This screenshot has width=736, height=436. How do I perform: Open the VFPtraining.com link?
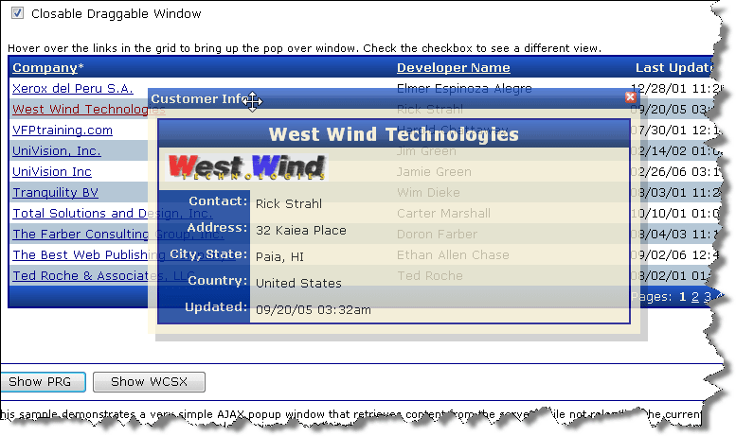pos(63,130)
